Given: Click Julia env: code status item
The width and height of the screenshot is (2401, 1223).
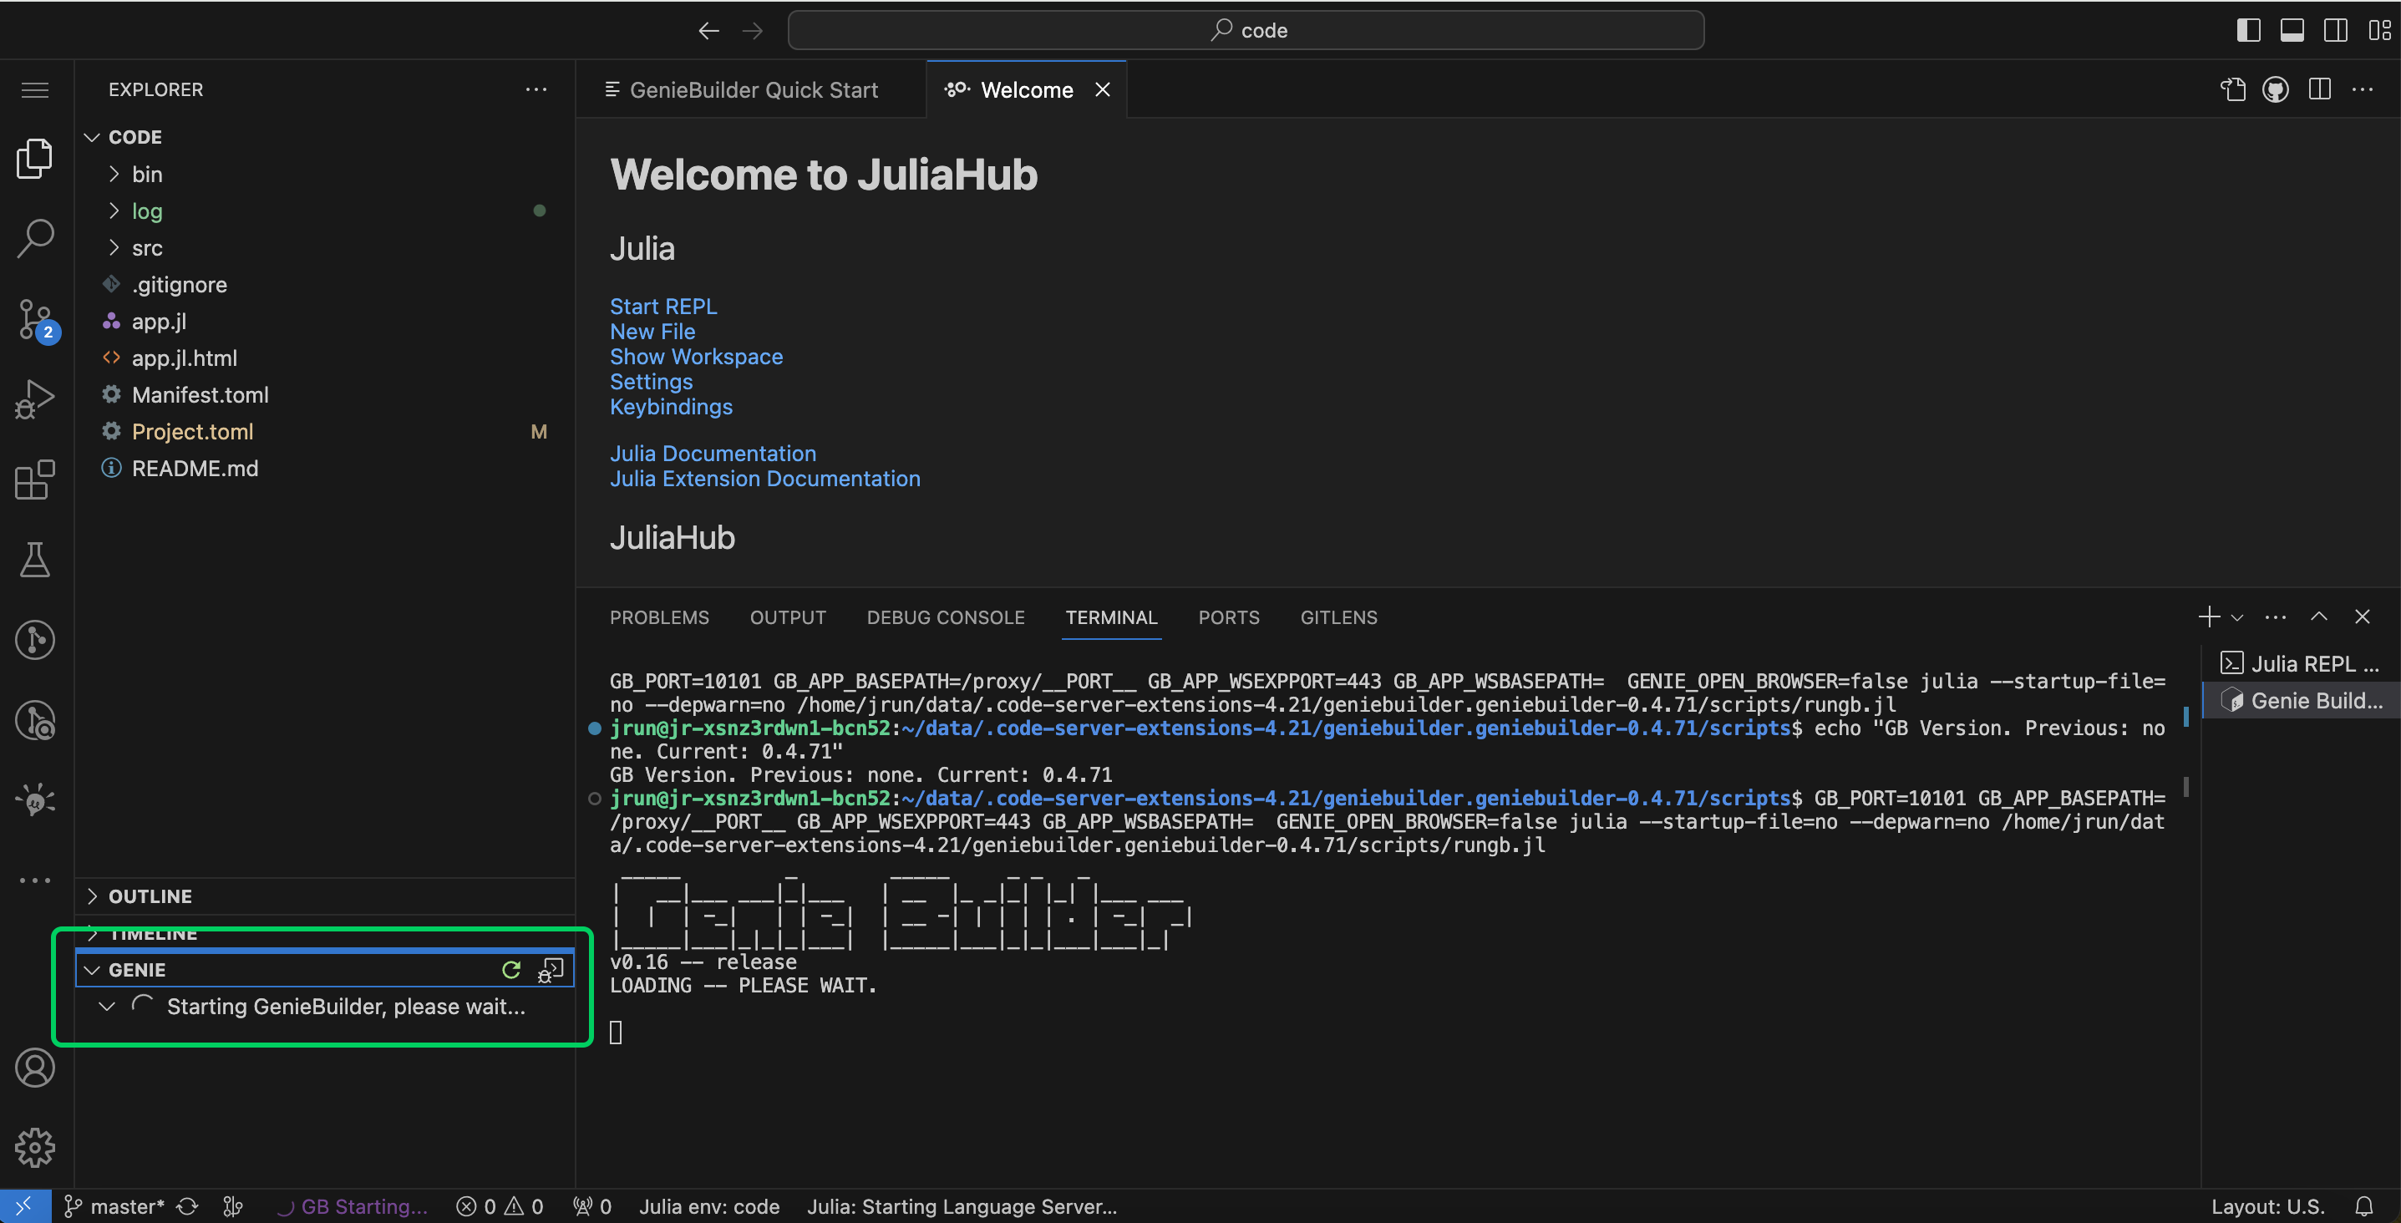Looking at the screenshot, I should pyautogui.click(x=708, y=1206).
